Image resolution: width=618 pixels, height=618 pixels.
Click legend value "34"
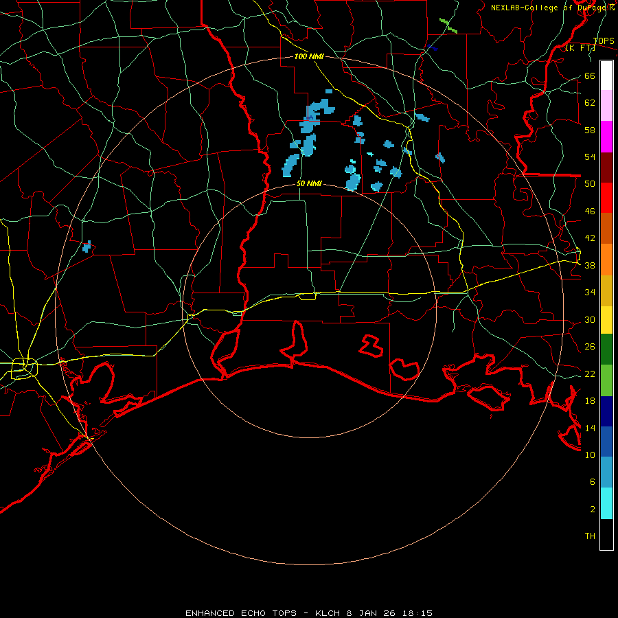pos(590,292)
